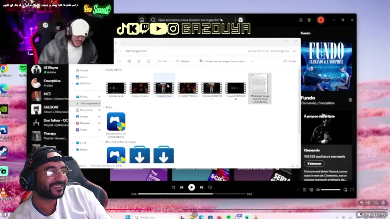Open Don Toliver playlist in library
This screenshot has width=390, height=219.
click(x=49, y=122)
